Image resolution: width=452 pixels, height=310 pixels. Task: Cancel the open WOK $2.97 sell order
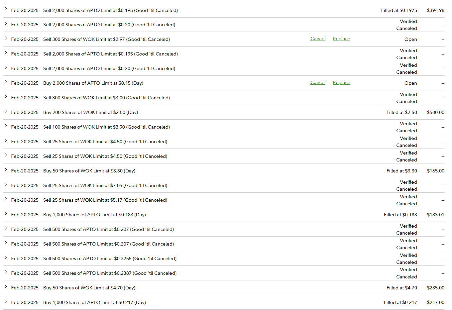pyautogui.click(x=318, y=39)
